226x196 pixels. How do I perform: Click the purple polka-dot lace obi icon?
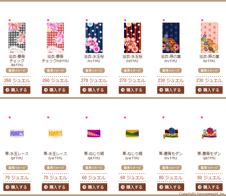coord(17,133)
